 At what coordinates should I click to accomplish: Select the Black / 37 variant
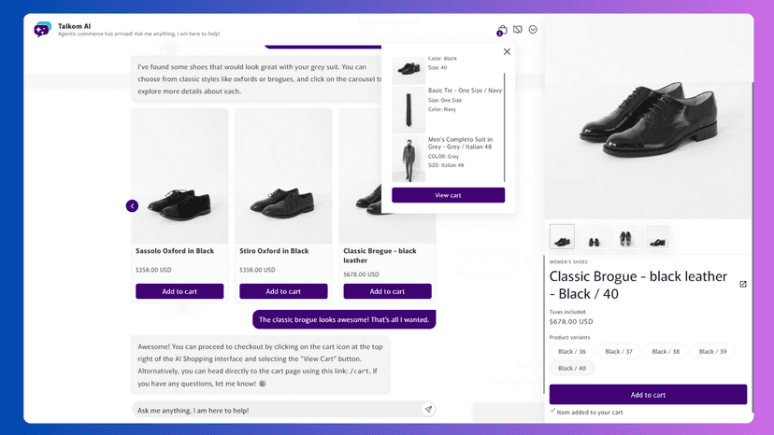click(x=619, y=352)
